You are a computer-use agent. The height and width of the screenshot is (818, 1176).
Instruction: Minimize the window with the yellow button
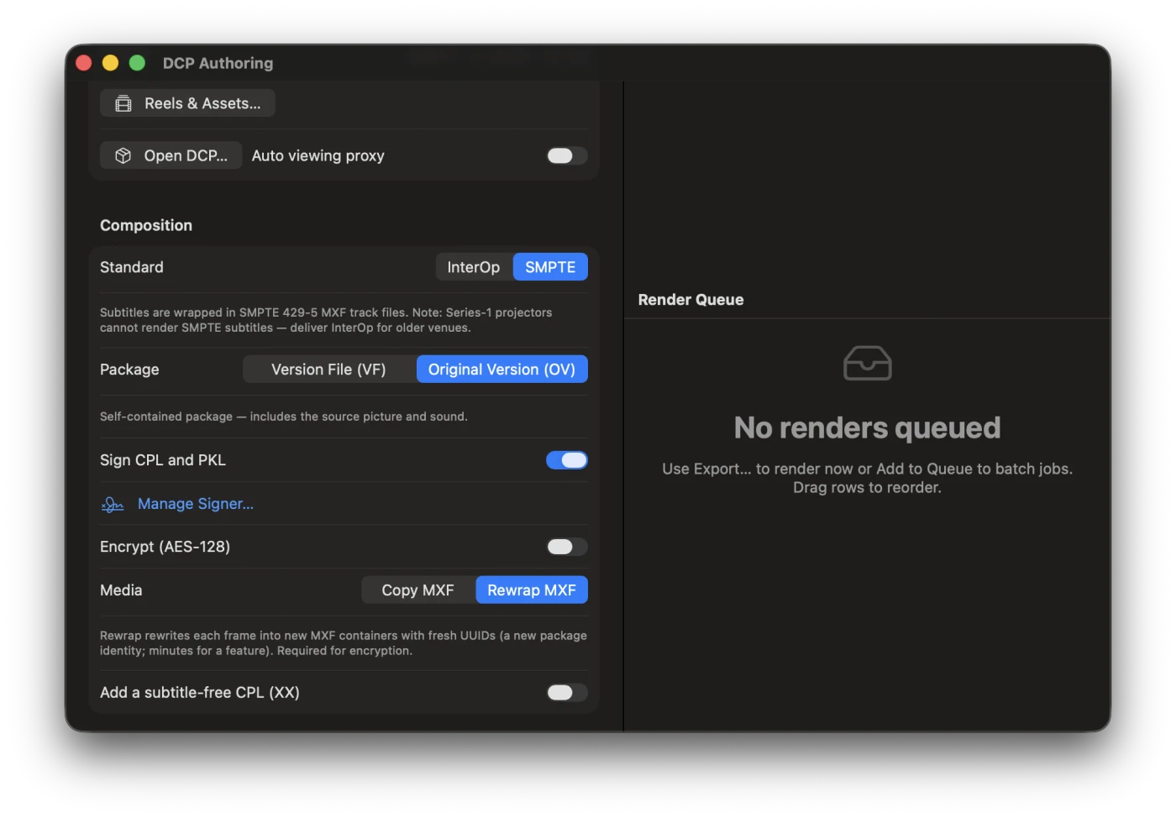(x=110, y=63)
